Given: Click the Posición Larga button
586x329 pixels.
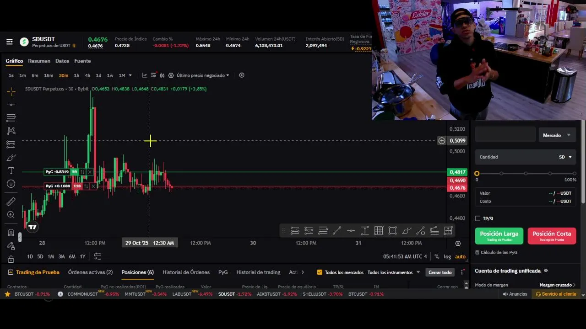Looking at the screenshot, I should (499, 236).
